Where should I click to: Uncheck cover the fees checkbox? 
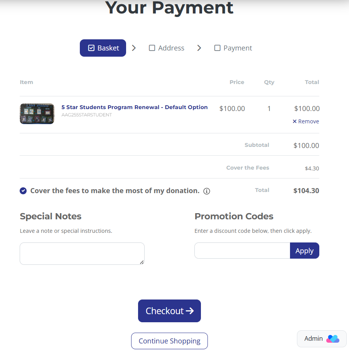click(23, 191)
